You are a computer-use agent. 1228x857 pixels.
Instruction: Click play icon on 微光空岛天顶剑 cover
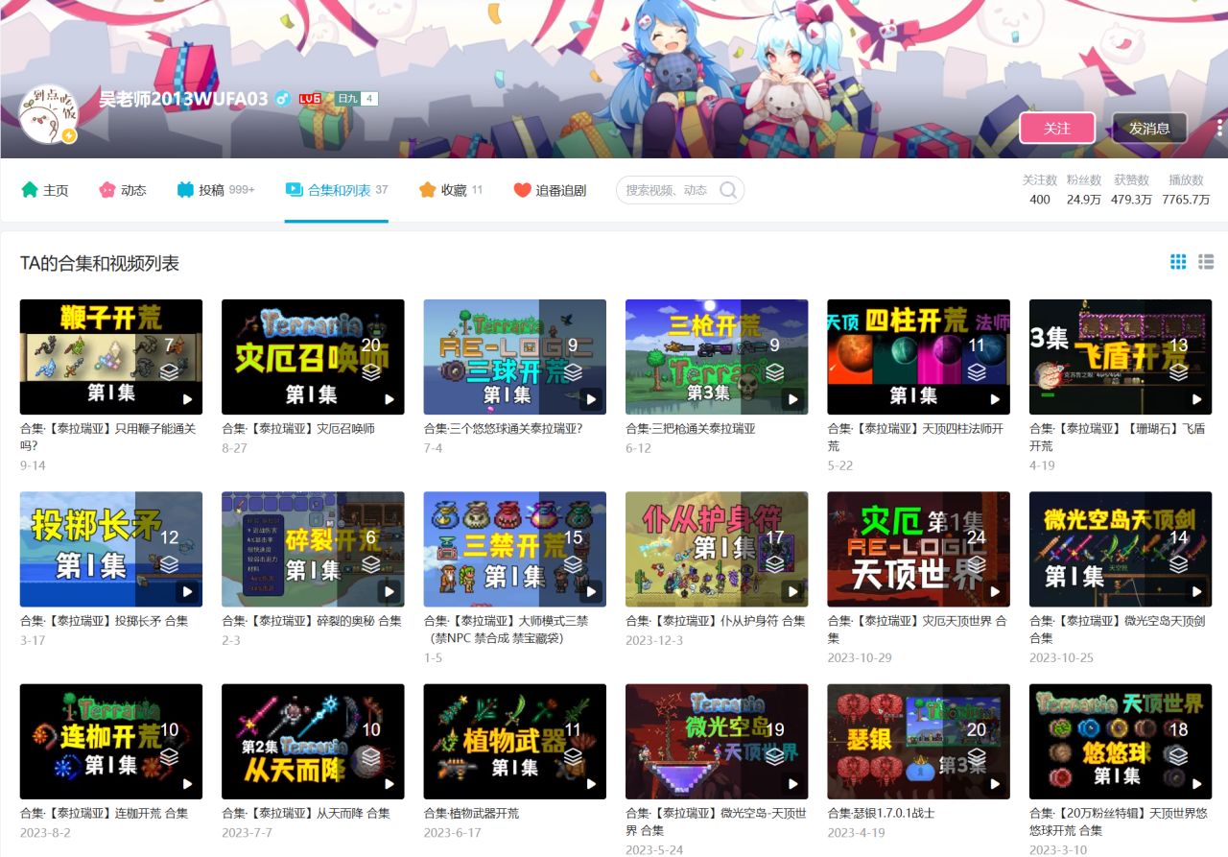coord(1196,591)
